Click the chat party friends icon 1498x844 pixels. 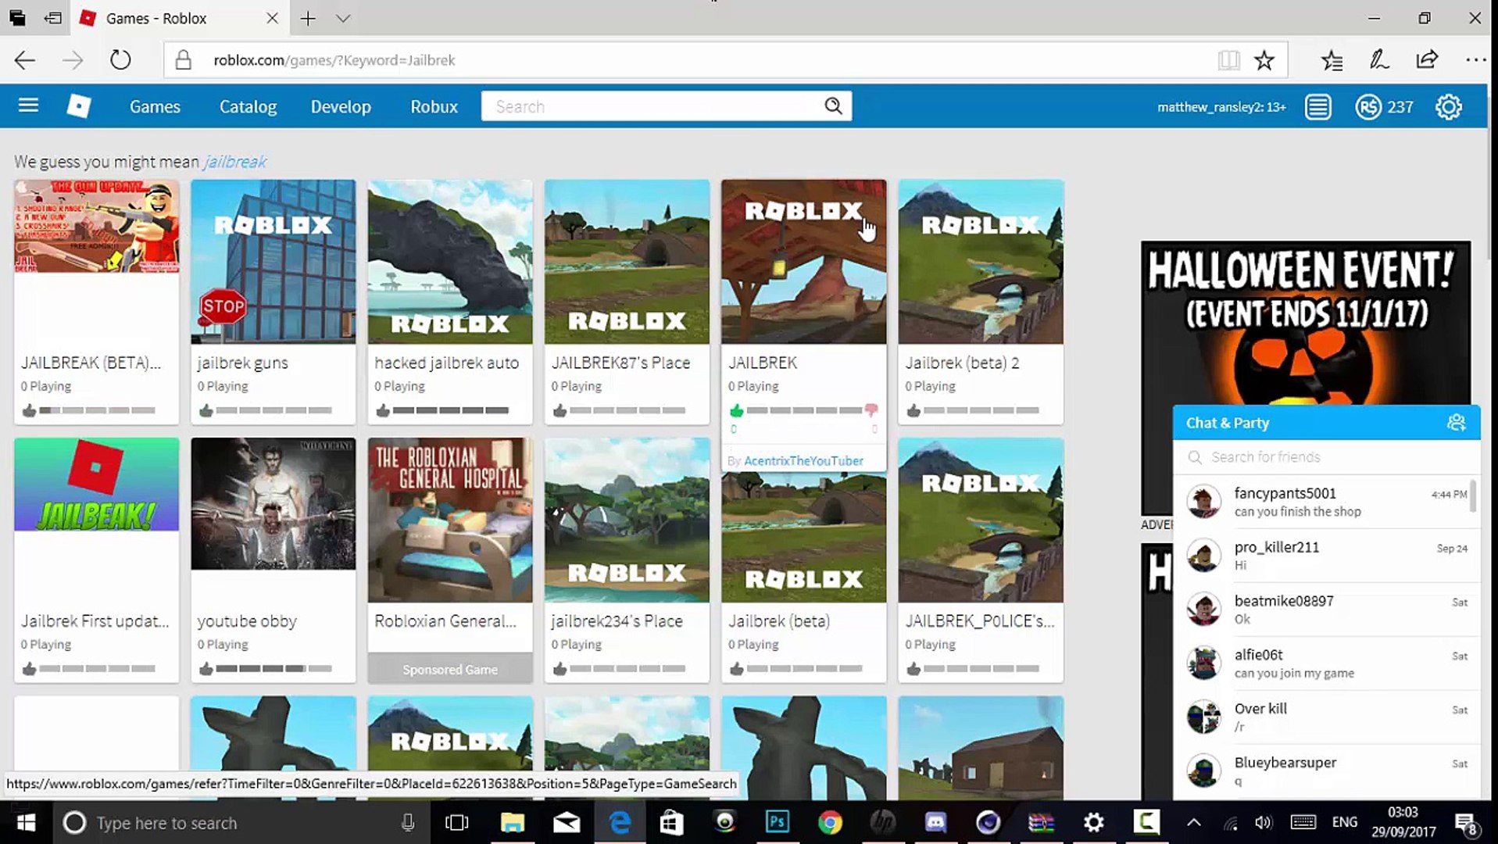click(1456, 423)
